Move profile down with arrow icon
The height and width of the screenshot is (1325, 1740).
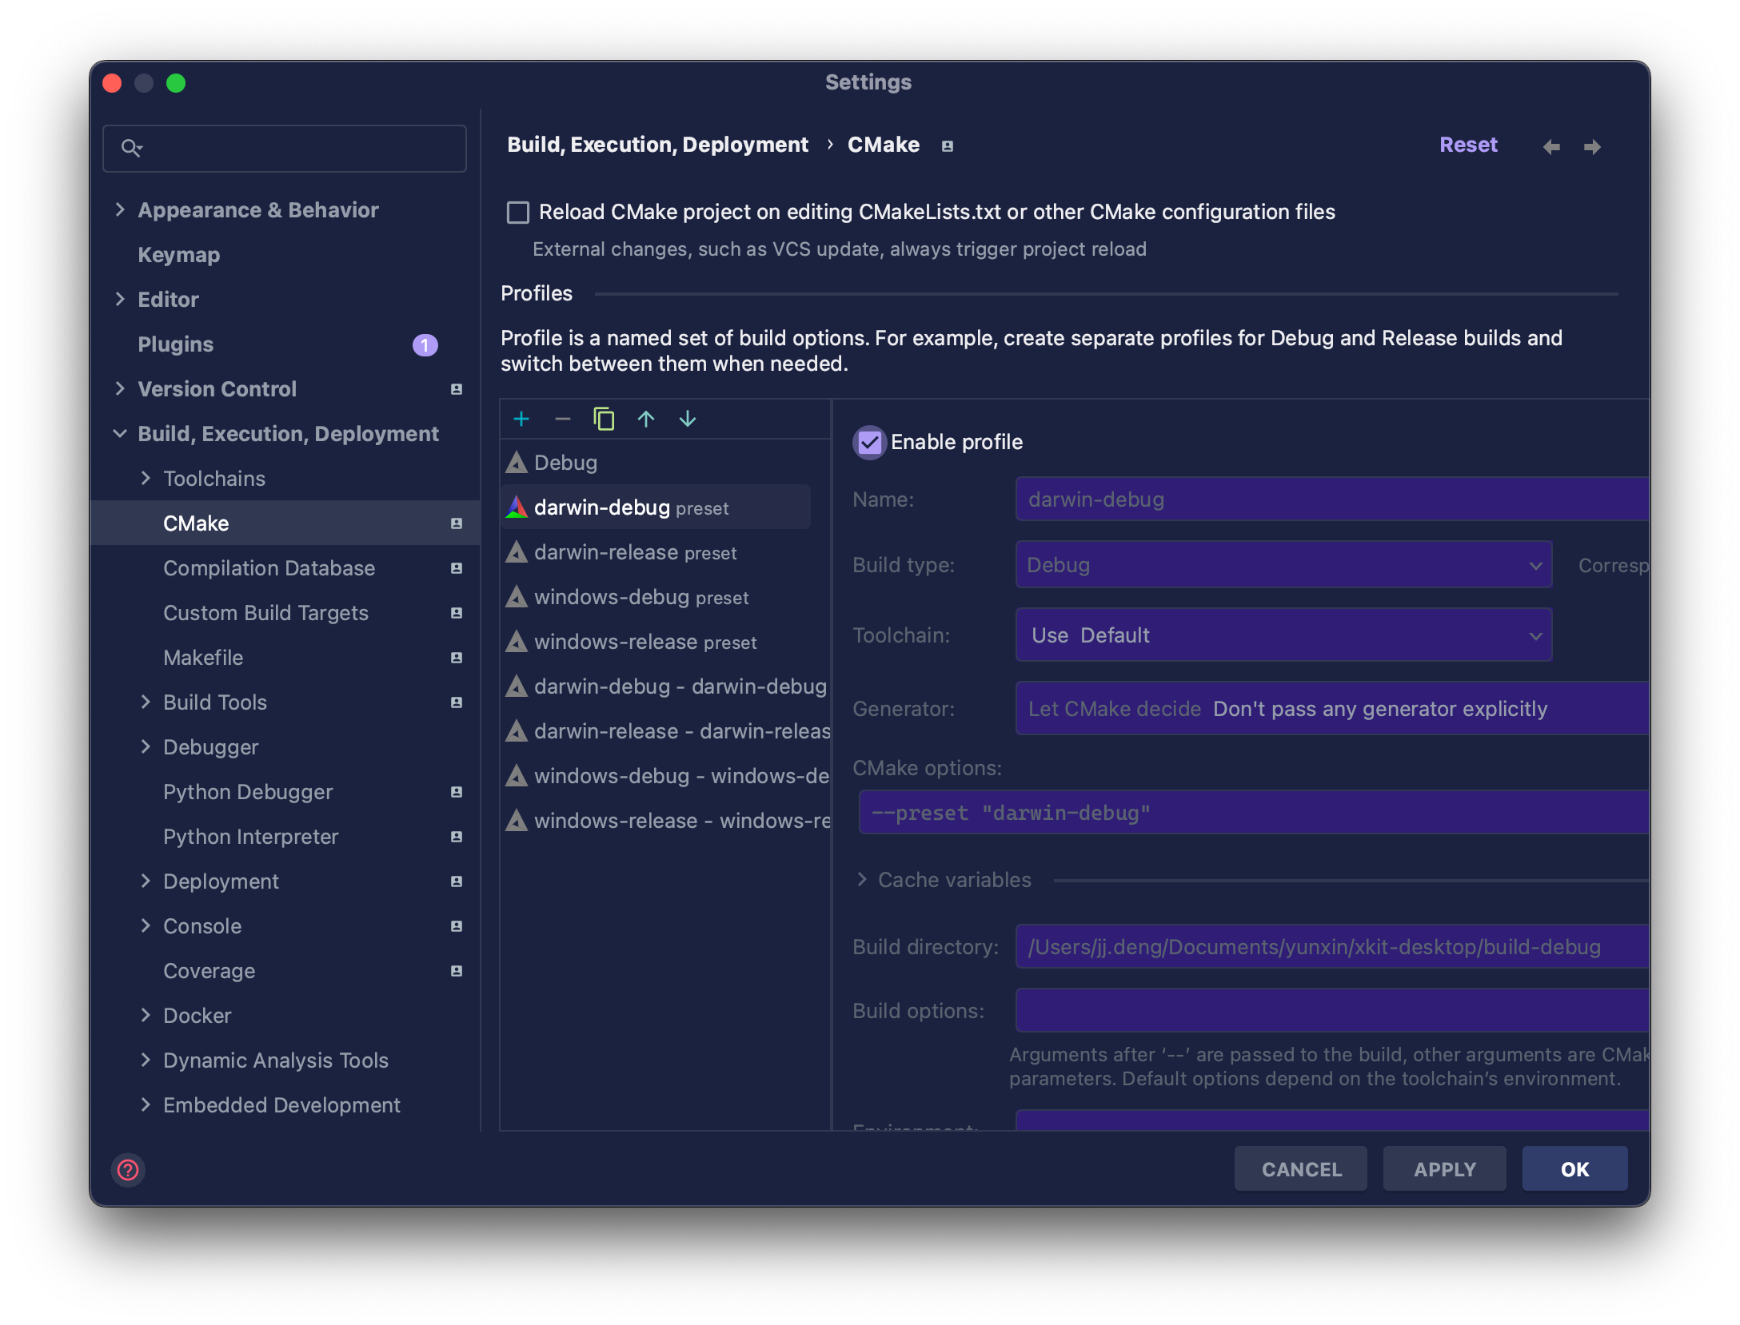[688, 419]
